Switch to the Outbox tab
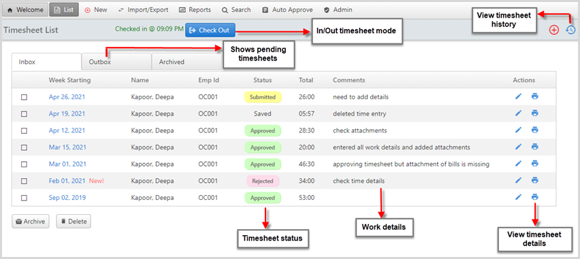This screenshot has height=259, width=580. click(116, 62)
